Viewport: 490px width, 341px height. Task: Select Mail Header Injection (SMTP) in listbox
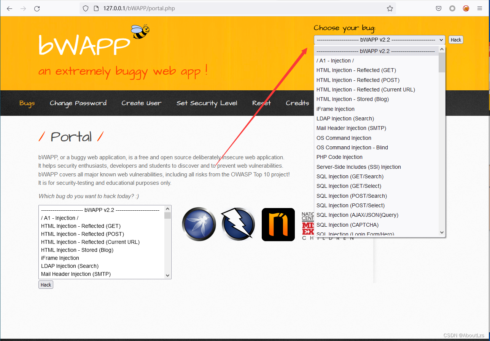pos(102,274)
